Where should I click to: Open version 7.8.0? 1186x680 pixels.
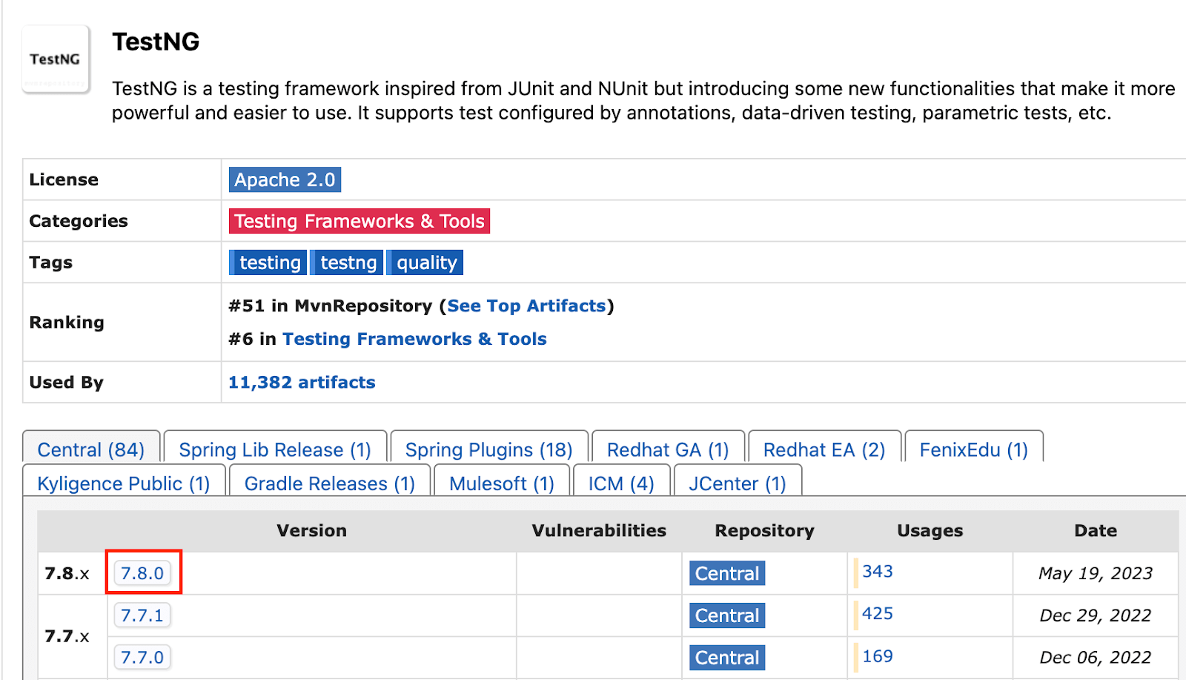[142, 573]
